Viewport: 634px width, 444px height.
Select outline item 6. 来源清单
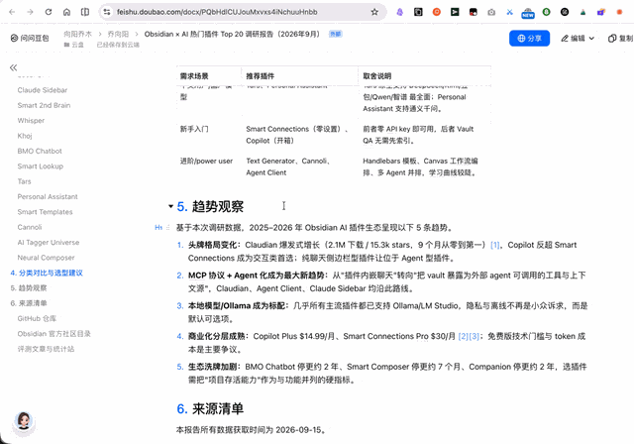click(x=29, y=303)
